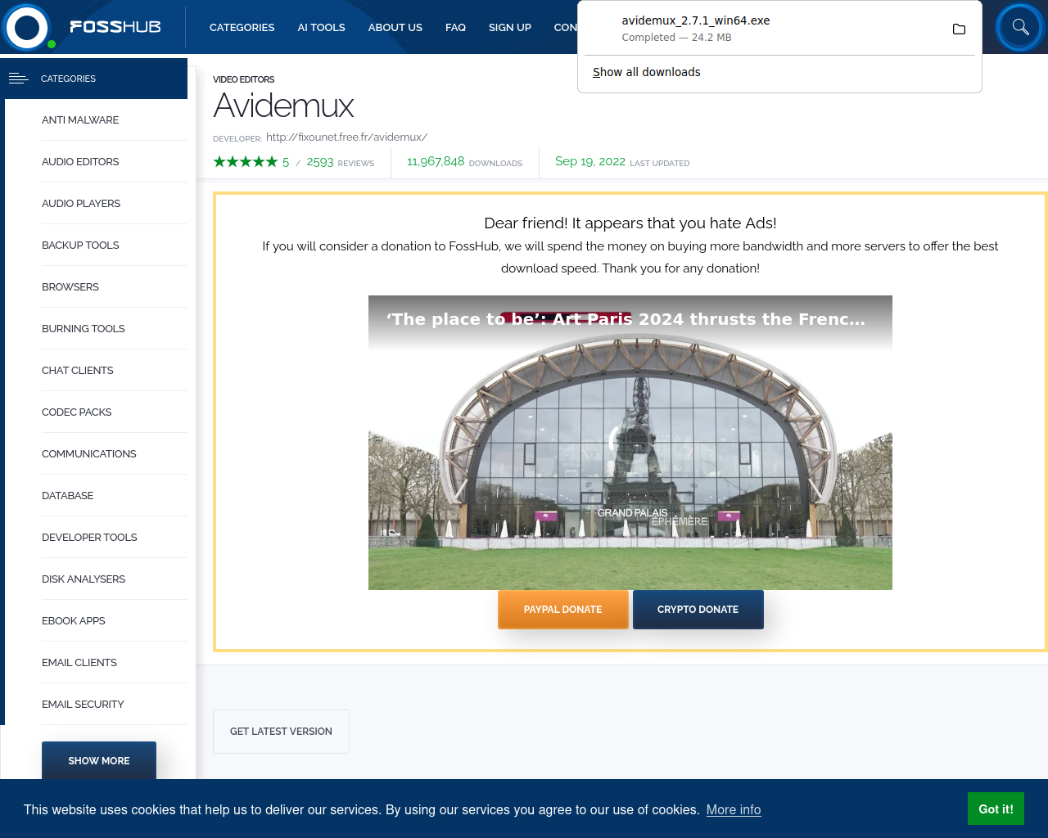The height and width of the screenshot is (838, 1048).
Task: Open Communications category
Action: pyautogui.click(x=89, y=453)
